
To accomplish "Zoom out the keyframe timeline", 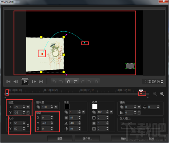I will point(155,94).
